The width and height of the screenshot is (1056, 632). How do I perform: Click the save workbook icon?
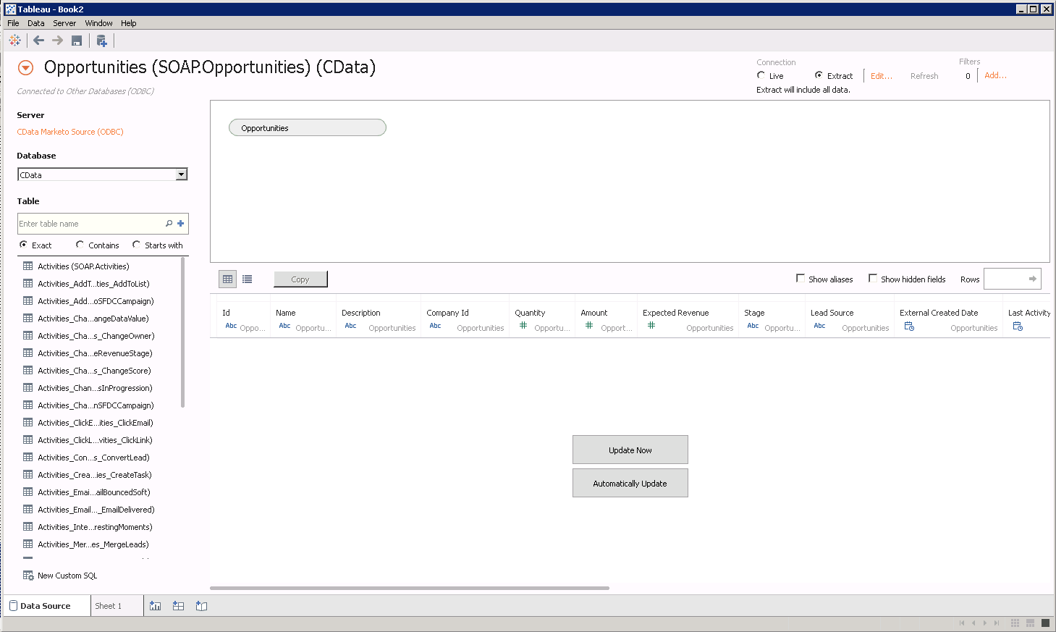(77, 41)
